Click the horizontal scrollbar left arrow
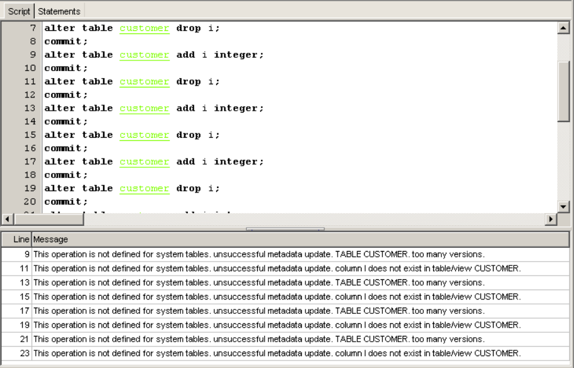Screen dimensions: 574x368 [8, 219]
